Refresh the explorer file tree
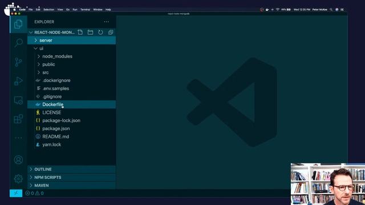365x205 pixels. click(x=100, y=32)
